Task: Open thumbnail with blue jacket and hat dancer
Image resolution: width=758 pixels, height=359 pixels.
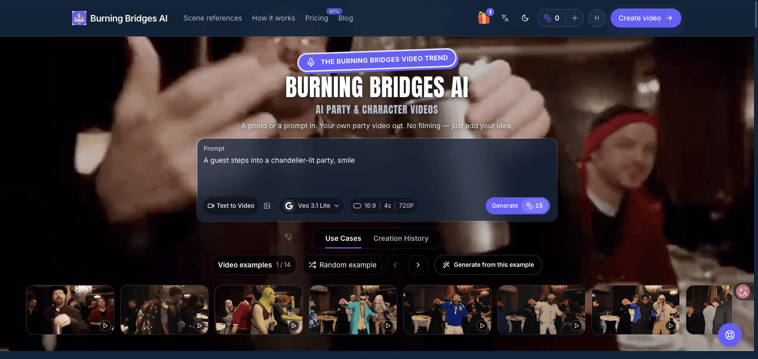Action: [447, 309]
